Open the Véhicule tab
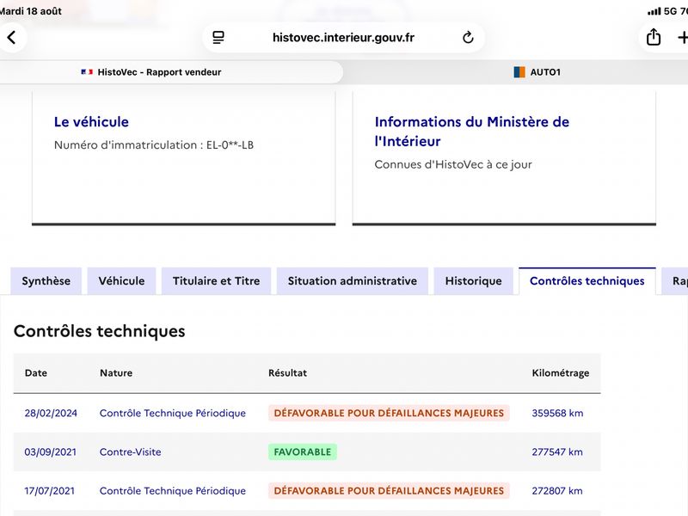 coord(121,281)
